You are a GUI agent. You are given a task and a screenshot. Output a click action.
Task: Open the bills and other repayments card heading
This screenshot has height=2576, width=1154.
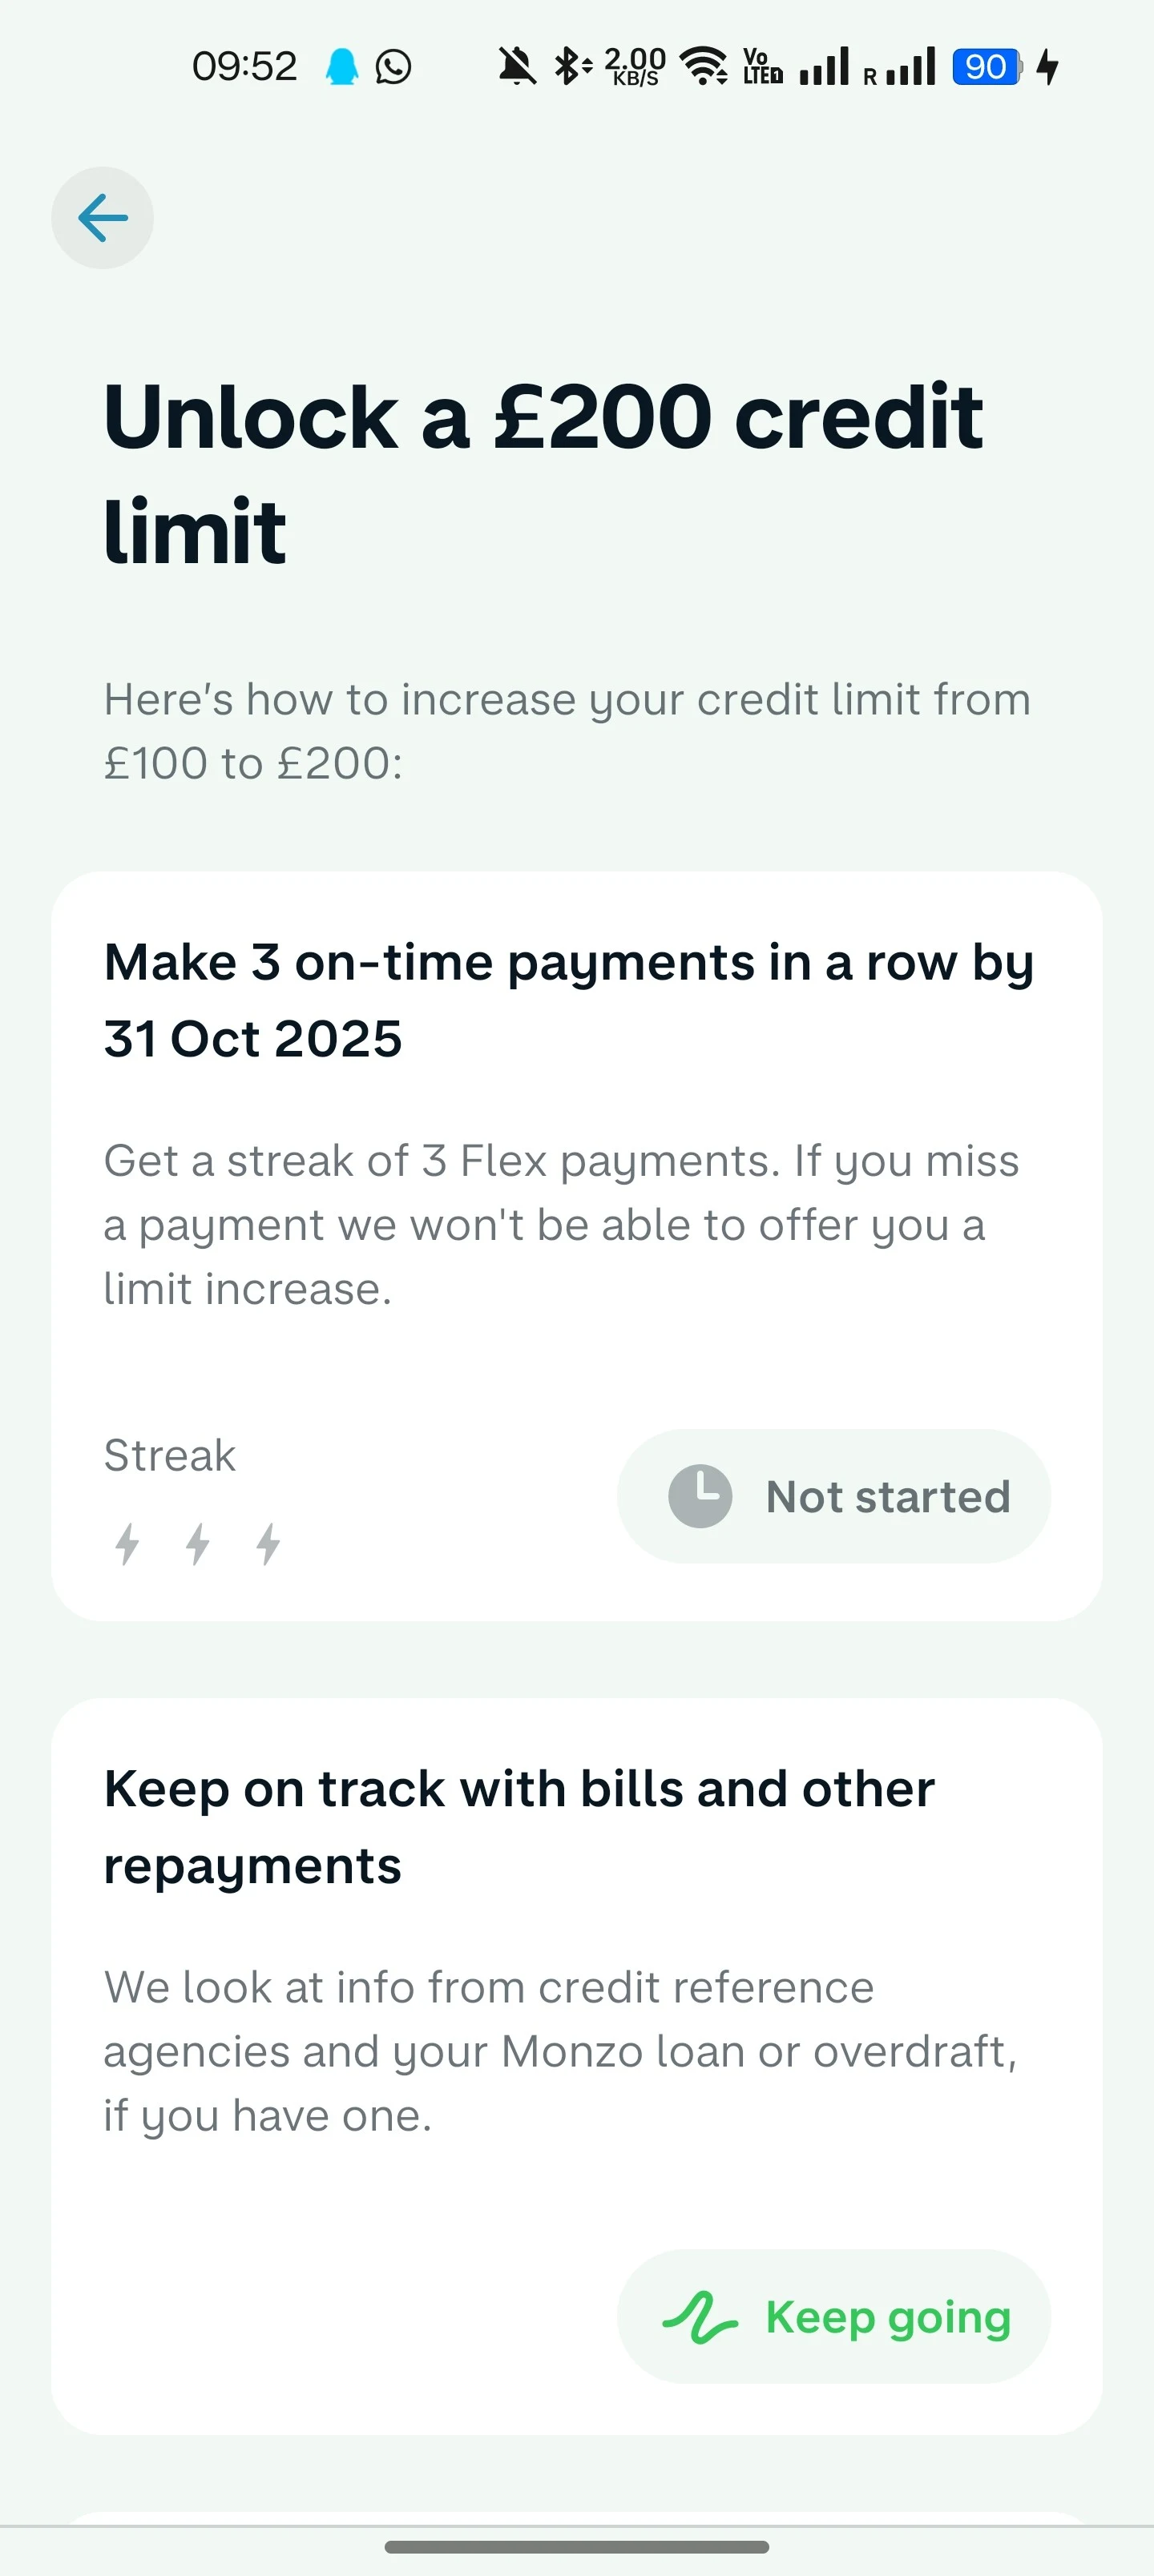coord(518,1826)
